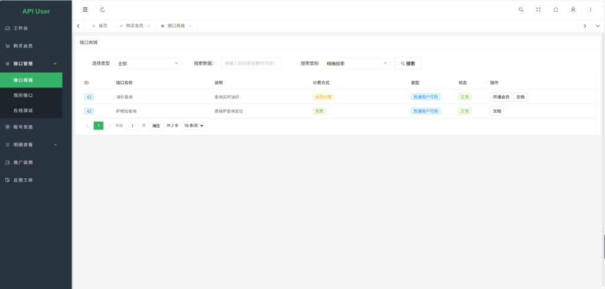Click ID badge 43
605x289 pixels.
tap(89, 97)
